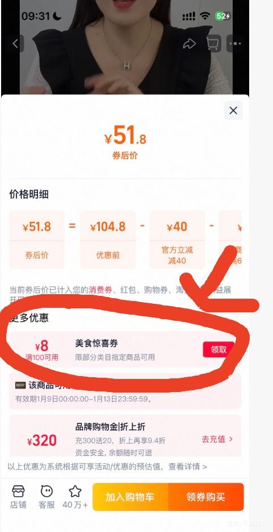The width and height of the screenshot is (273, 532).
Task: Select the ¥104.8 优惠前 price card
Action: (x=108, y=240)
